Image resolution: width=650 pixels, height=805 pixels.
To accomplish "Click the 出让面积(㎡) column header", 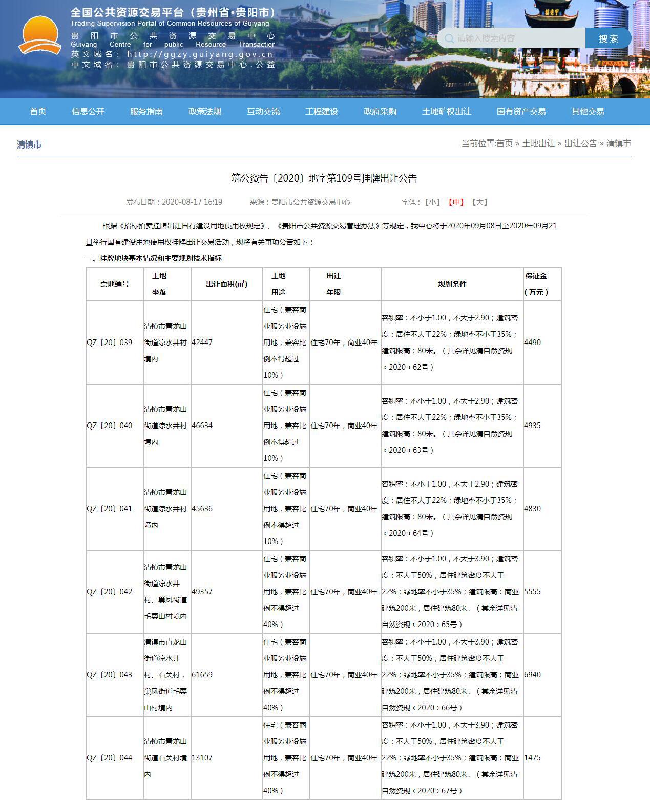I will (227, 284).
